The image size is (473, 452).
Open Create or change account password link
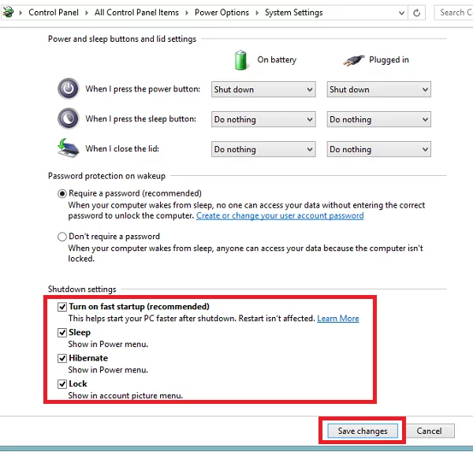pyautogui.click(x=280, y=215)
